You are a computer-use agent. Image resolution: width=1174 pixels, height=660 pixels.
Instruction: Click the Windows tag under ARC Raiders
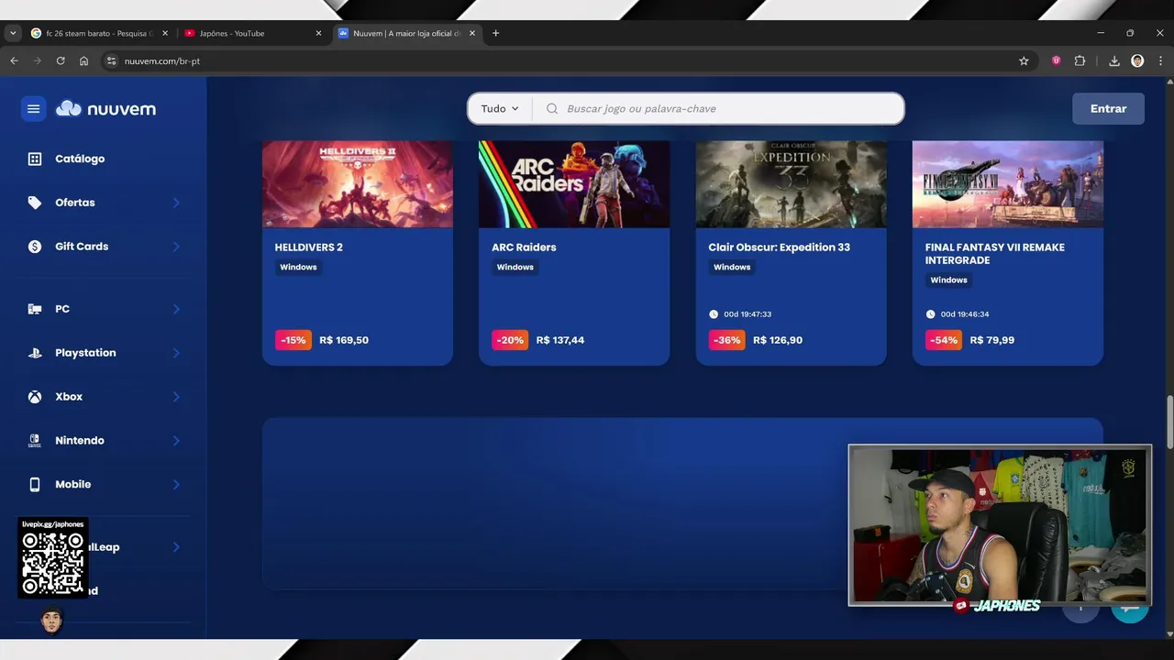[515, 268]
